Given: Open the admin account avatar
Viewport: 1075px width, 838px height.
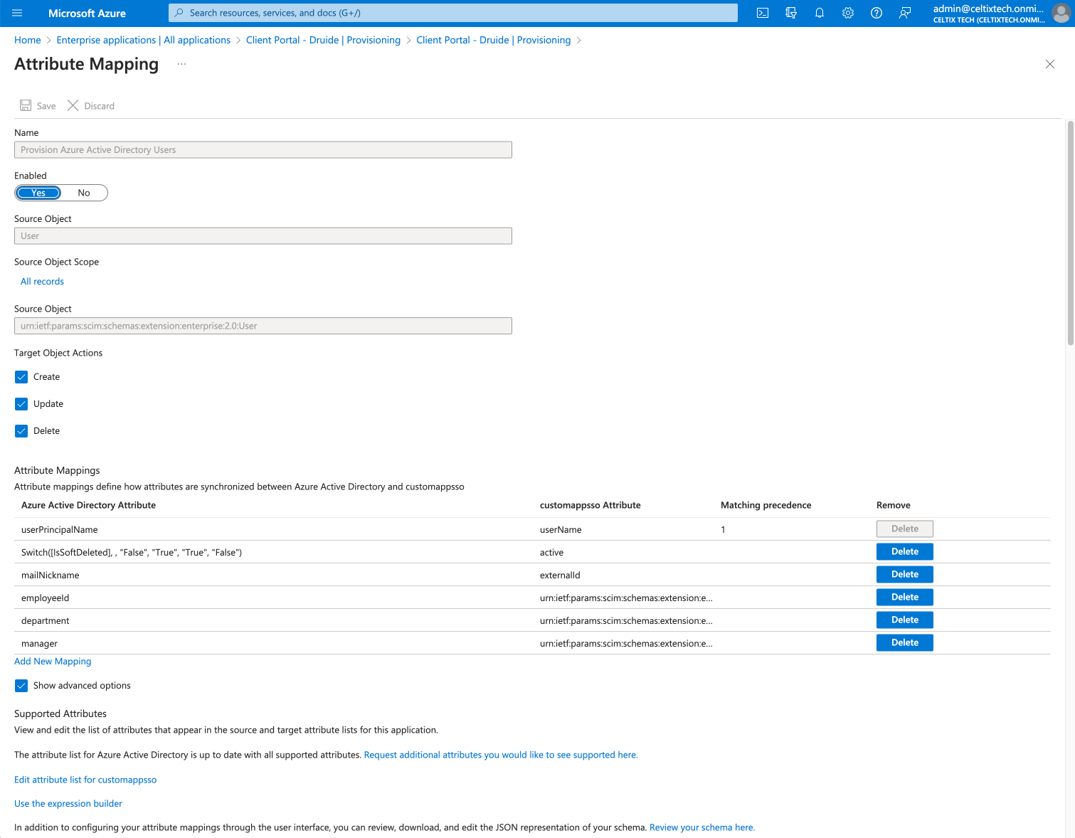Looking at the screenshot, I should (1061, 13).
